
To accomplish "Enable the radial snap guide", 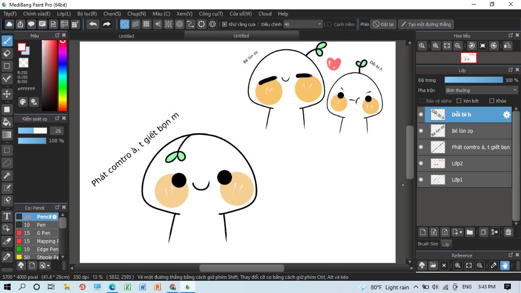I will point(168,24).
